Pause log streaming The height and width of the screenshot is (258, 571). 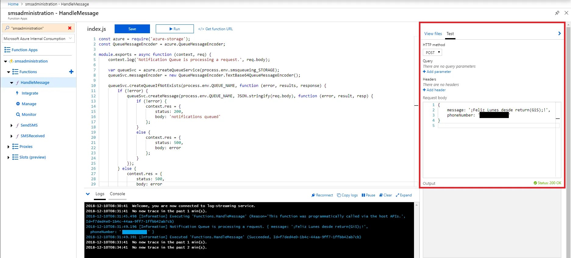[368, 195]
